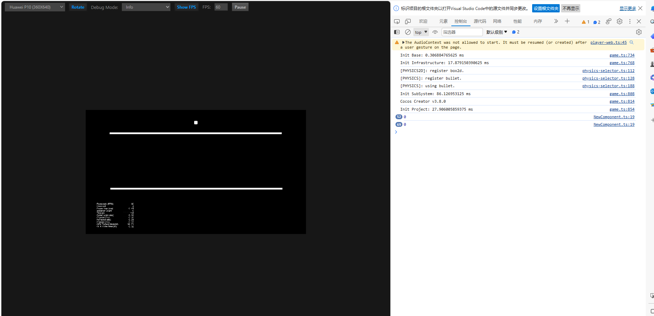Open DevTools settings gear in tab bar

[x=620, y=21]
